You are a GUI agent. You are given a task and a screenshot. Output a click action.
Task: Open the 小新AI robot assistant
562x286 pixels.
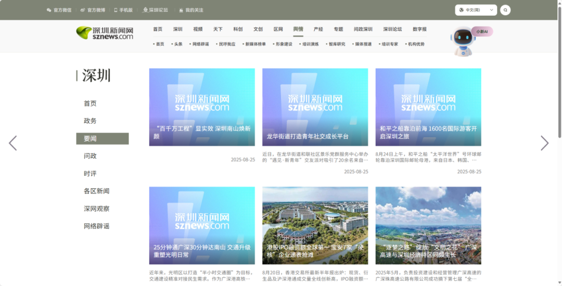[462, 42]
